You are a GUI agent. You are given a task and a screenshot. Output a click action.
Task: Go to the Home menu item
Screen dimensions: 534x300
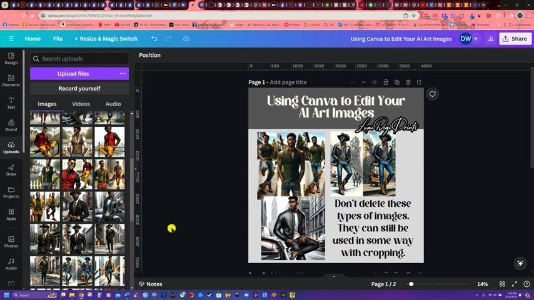tap(33, 39)
